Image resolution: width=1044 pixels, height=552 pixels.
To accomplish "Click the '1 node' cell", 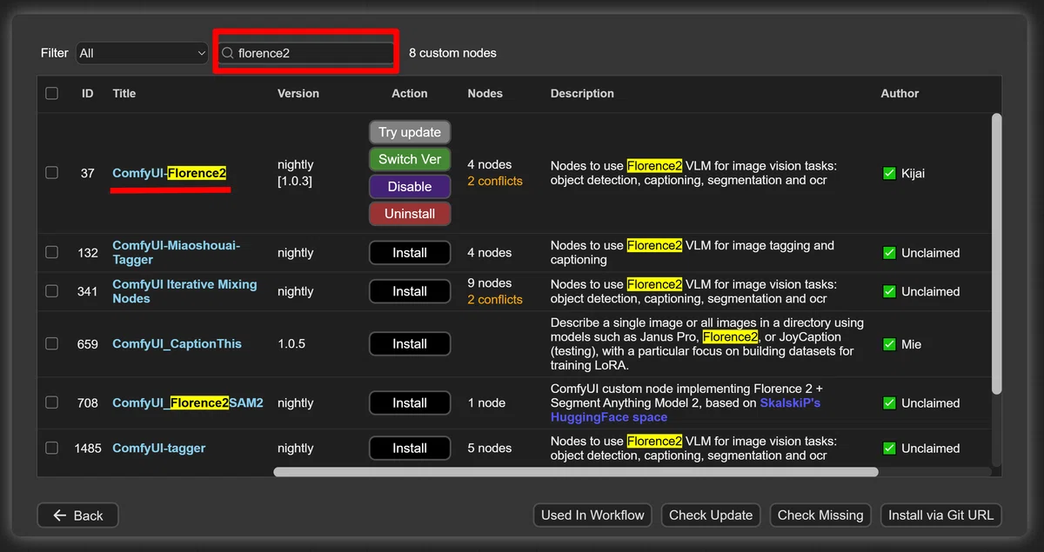I will click(x=486, y=402).
